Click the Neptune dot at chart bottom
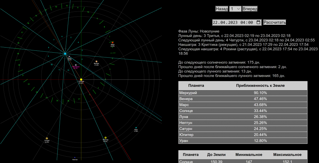This screenshot has height=163, width=319. tap(75, 157)
